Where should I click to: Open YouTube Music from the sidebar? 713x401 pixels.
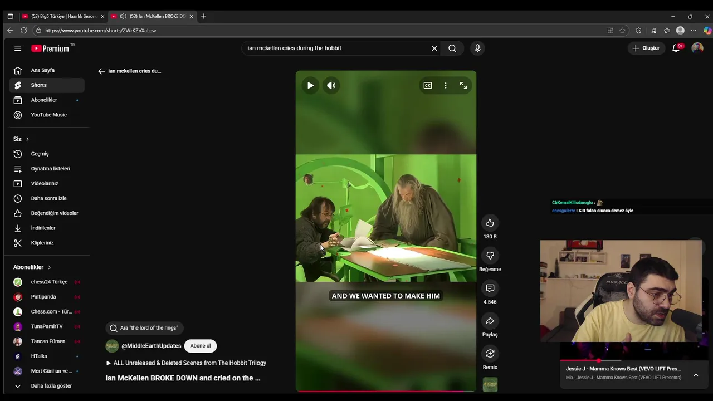point(47,115)
